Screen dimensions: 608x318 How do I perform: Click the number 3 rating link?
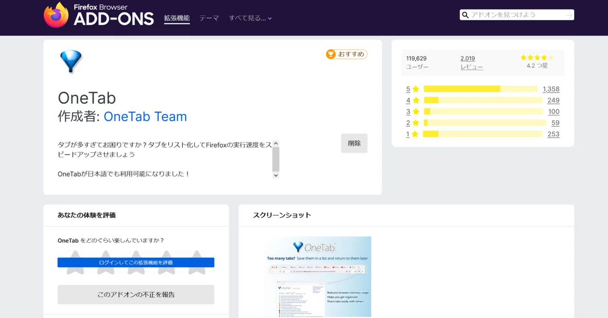coord(408,112)
